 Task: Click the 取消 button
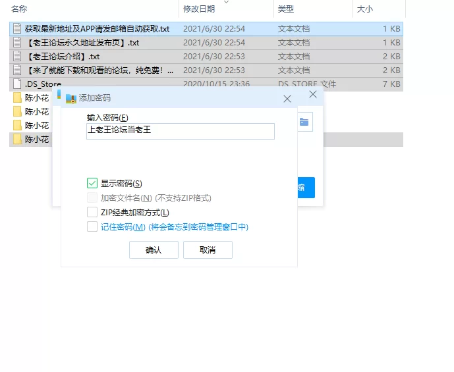(208, 250)
